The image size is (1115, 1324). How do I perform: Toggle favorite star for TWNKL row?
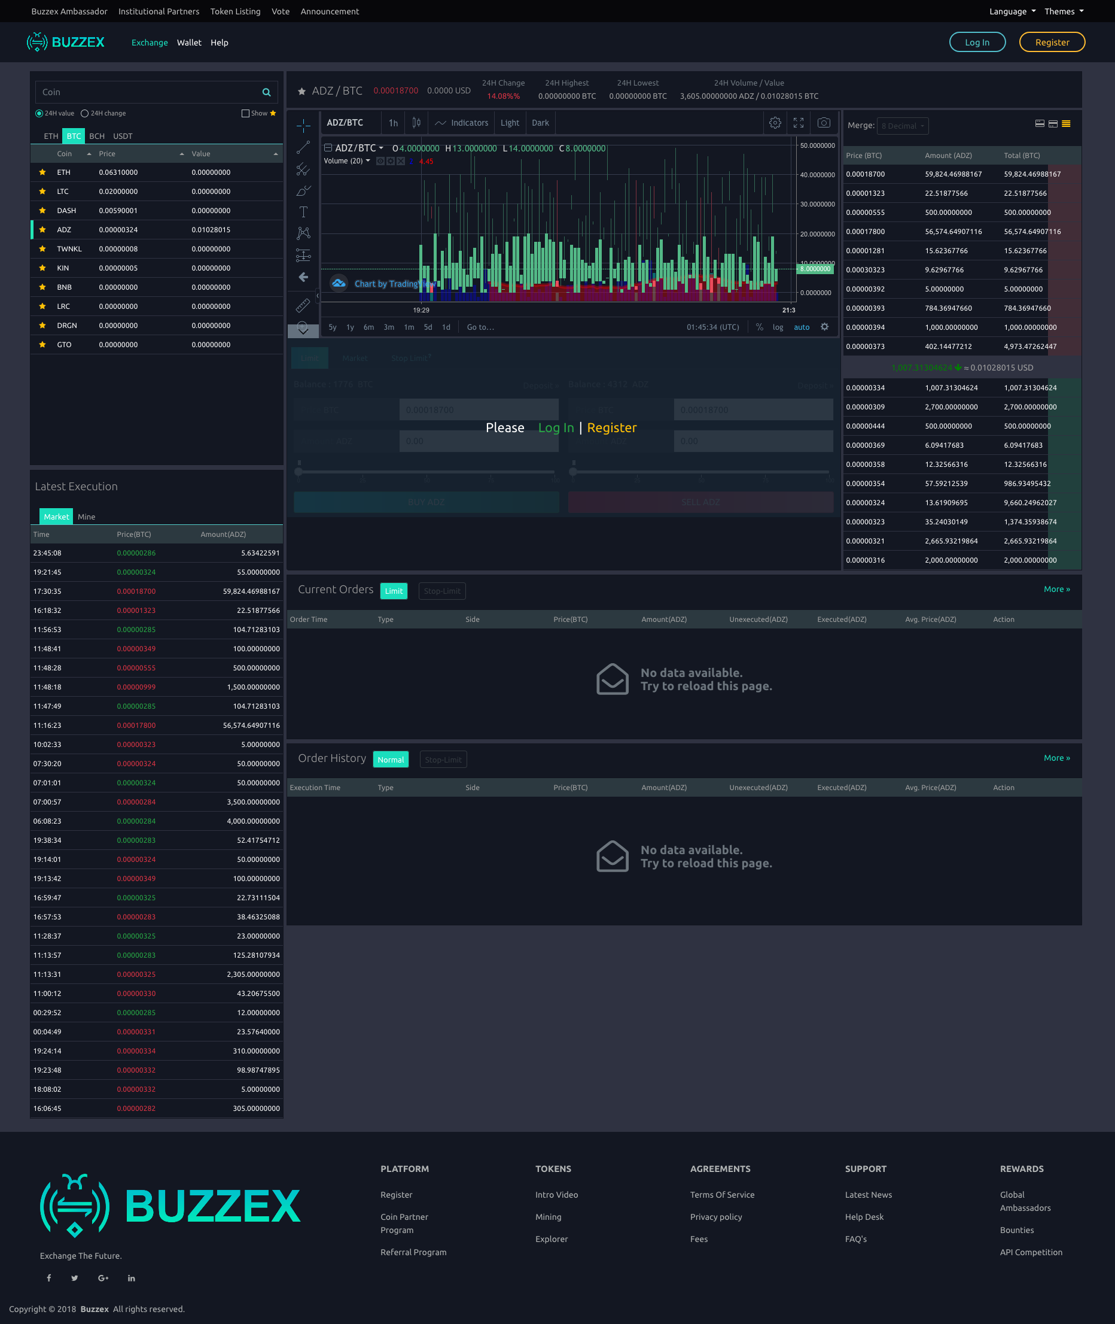42,248
